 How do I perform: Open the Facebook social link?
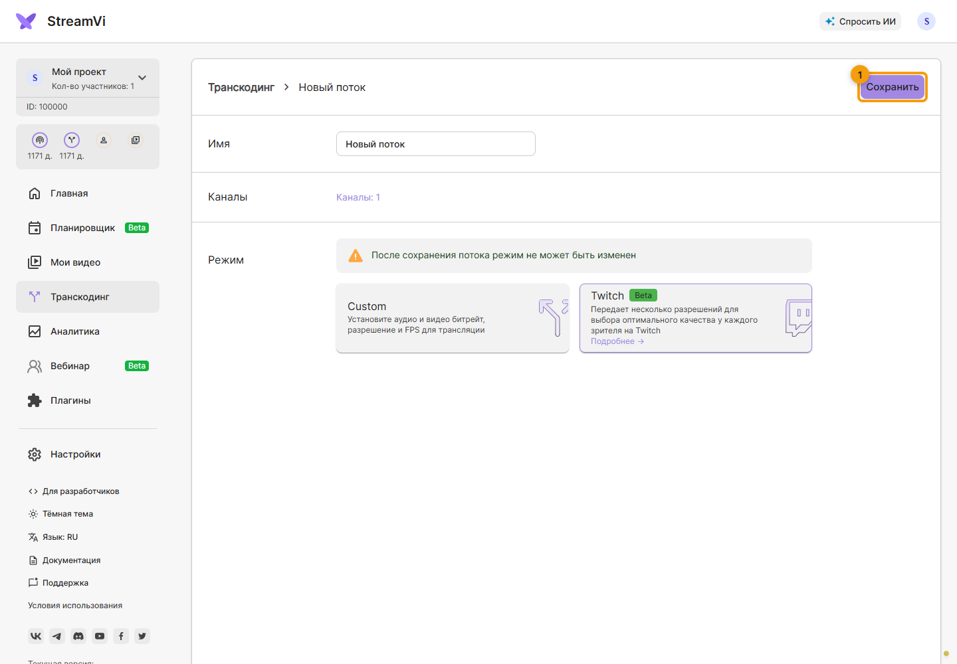121,636
